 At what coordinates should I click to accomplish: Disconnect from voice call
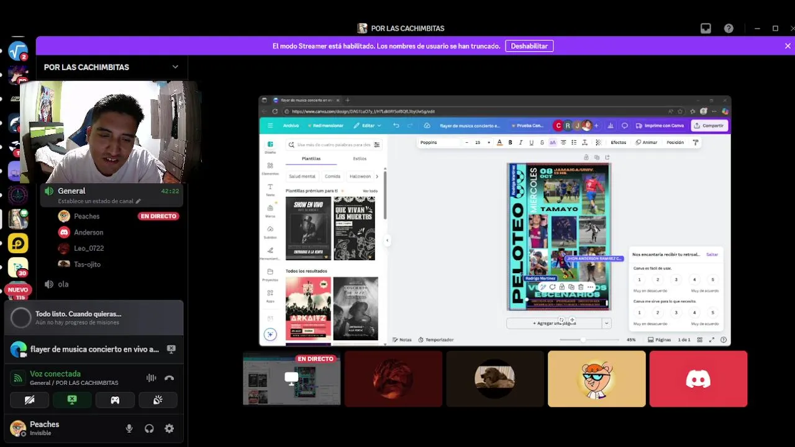(169, 378)
